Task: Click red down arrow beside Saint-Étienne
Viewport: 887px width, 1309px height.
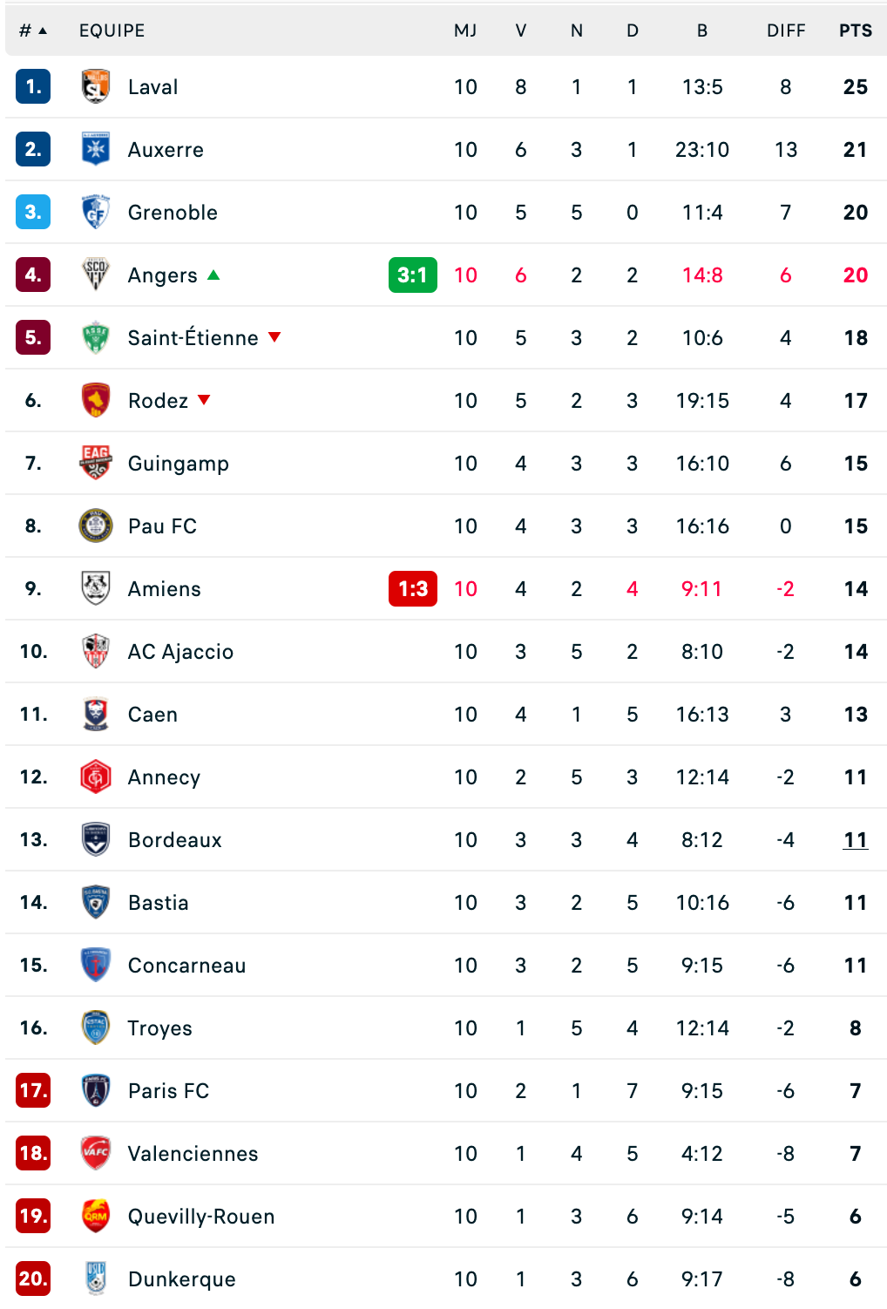Action: (274, 337)
